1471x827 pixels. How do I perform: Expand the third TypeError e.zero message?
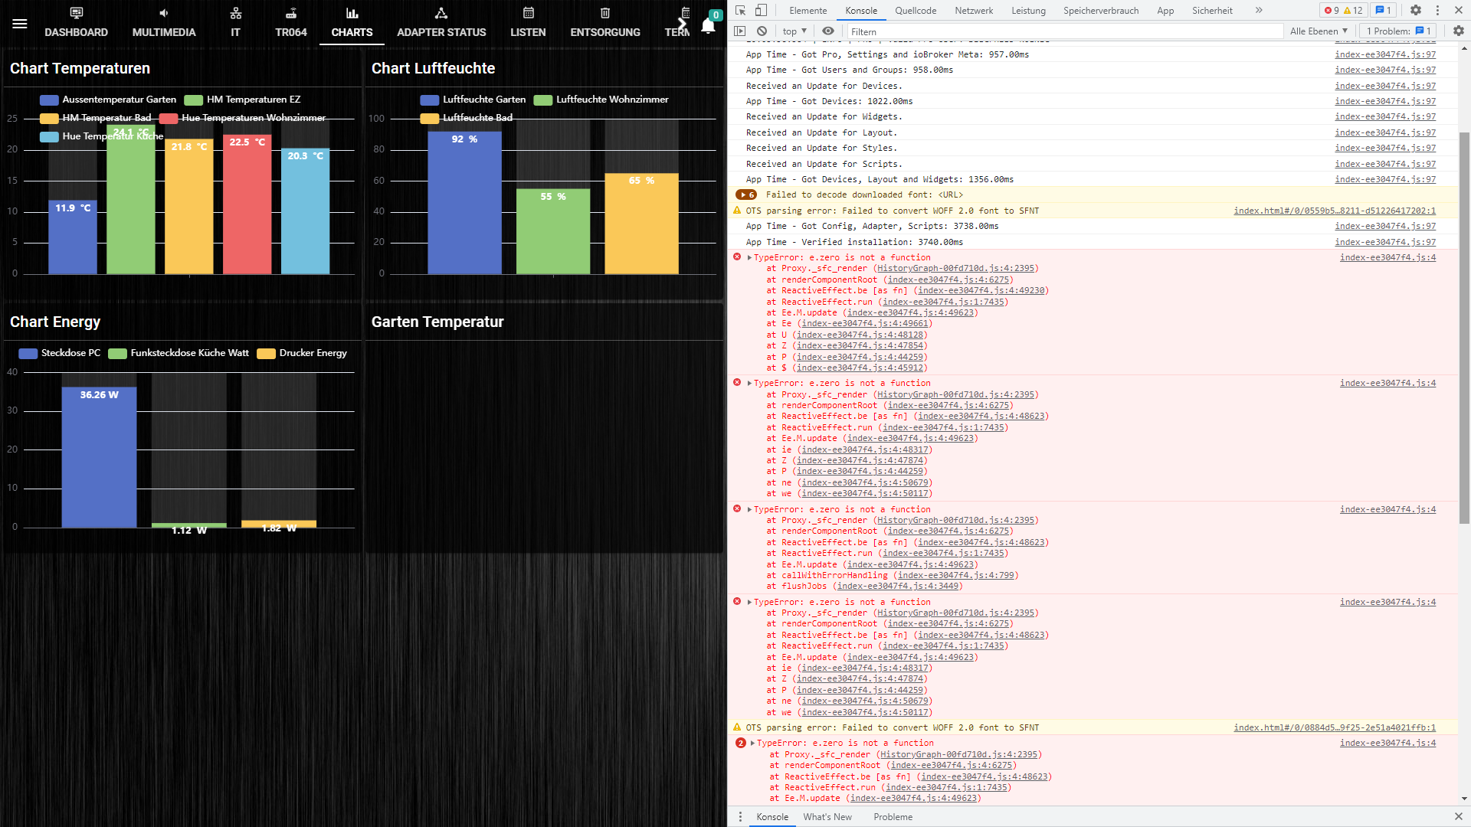749,510
